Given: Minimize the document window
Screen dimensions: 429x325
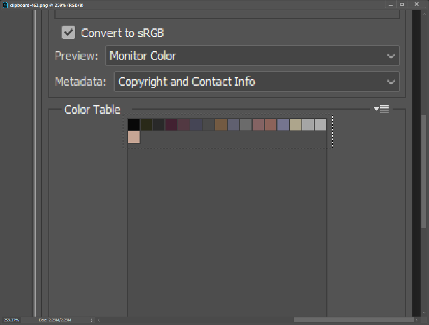Looking at the screenshot, I should (391, 4).
